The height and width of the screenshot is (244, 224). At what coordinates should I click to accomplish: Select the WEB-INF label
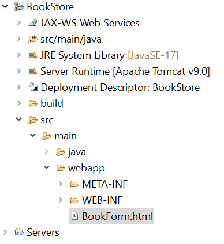102,200
